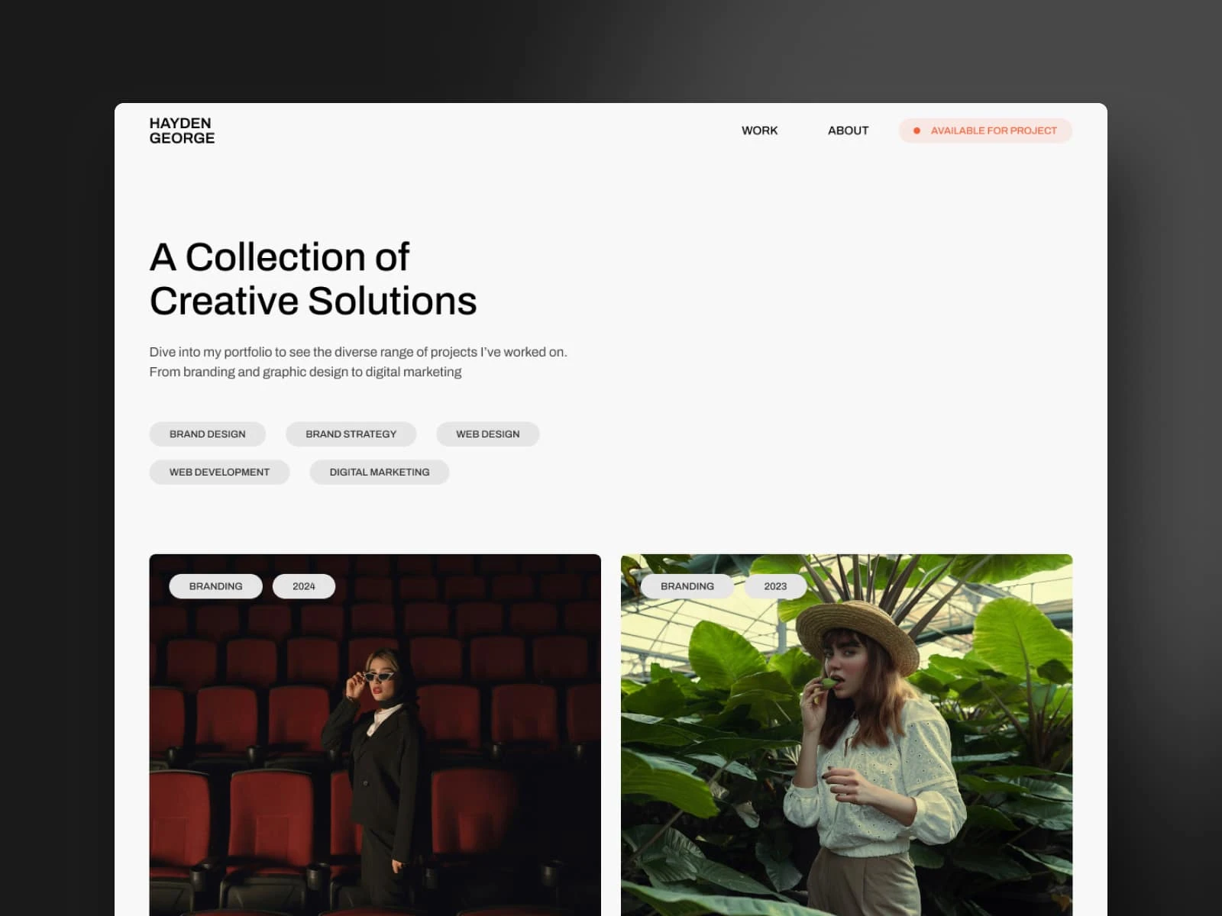Click BRANDING tag on greenhouse project

687,586
